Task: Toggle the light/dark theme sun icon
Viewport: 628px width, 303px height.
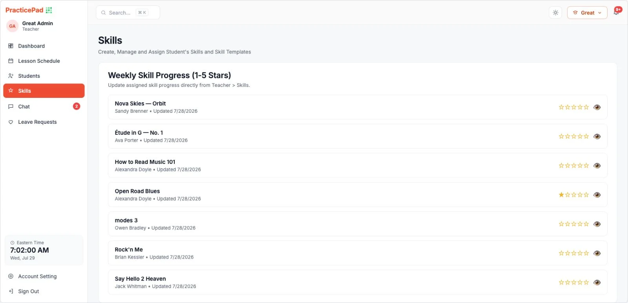Action: 555,13
